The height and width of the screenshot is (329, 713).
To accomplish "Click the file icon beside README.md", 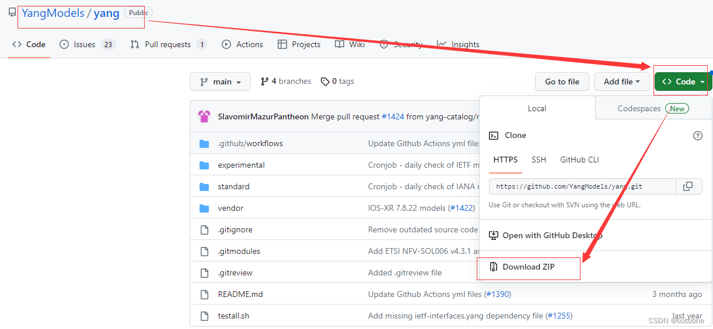I will [x=204, y=294].
